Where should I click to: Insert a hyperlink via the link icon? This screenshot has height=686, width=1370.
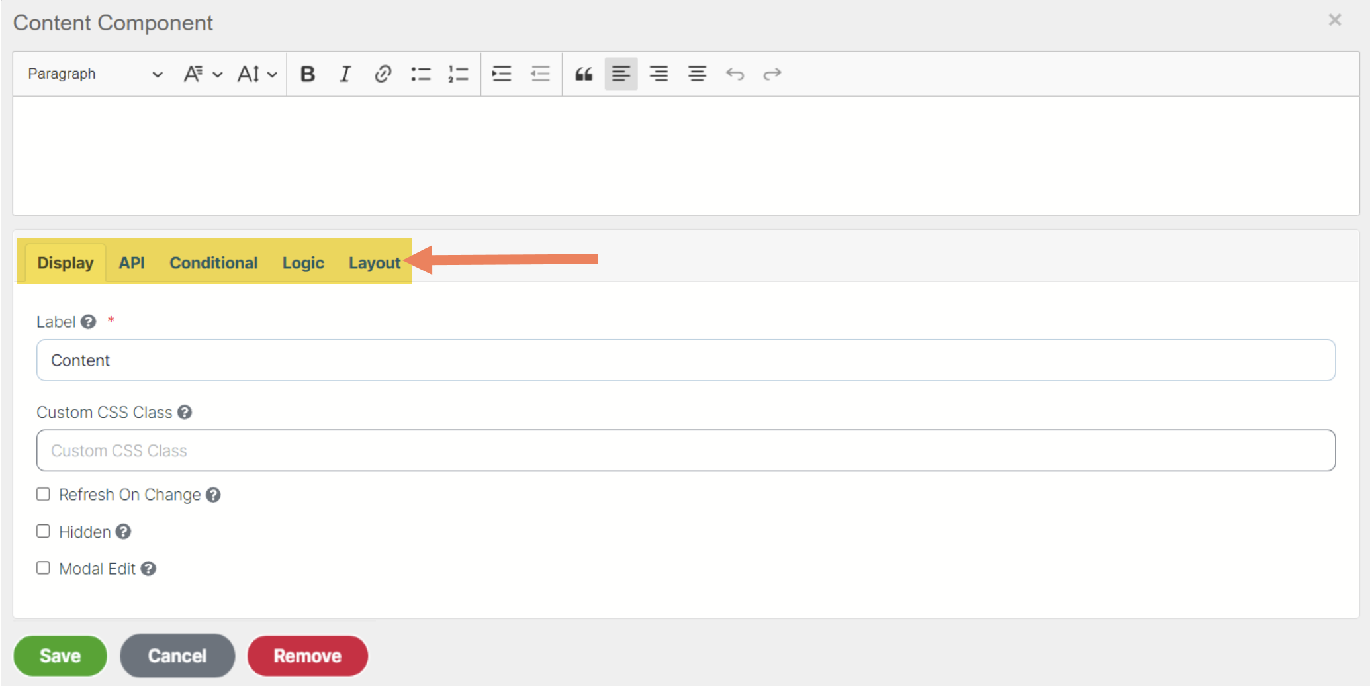(x=383, y=74)
